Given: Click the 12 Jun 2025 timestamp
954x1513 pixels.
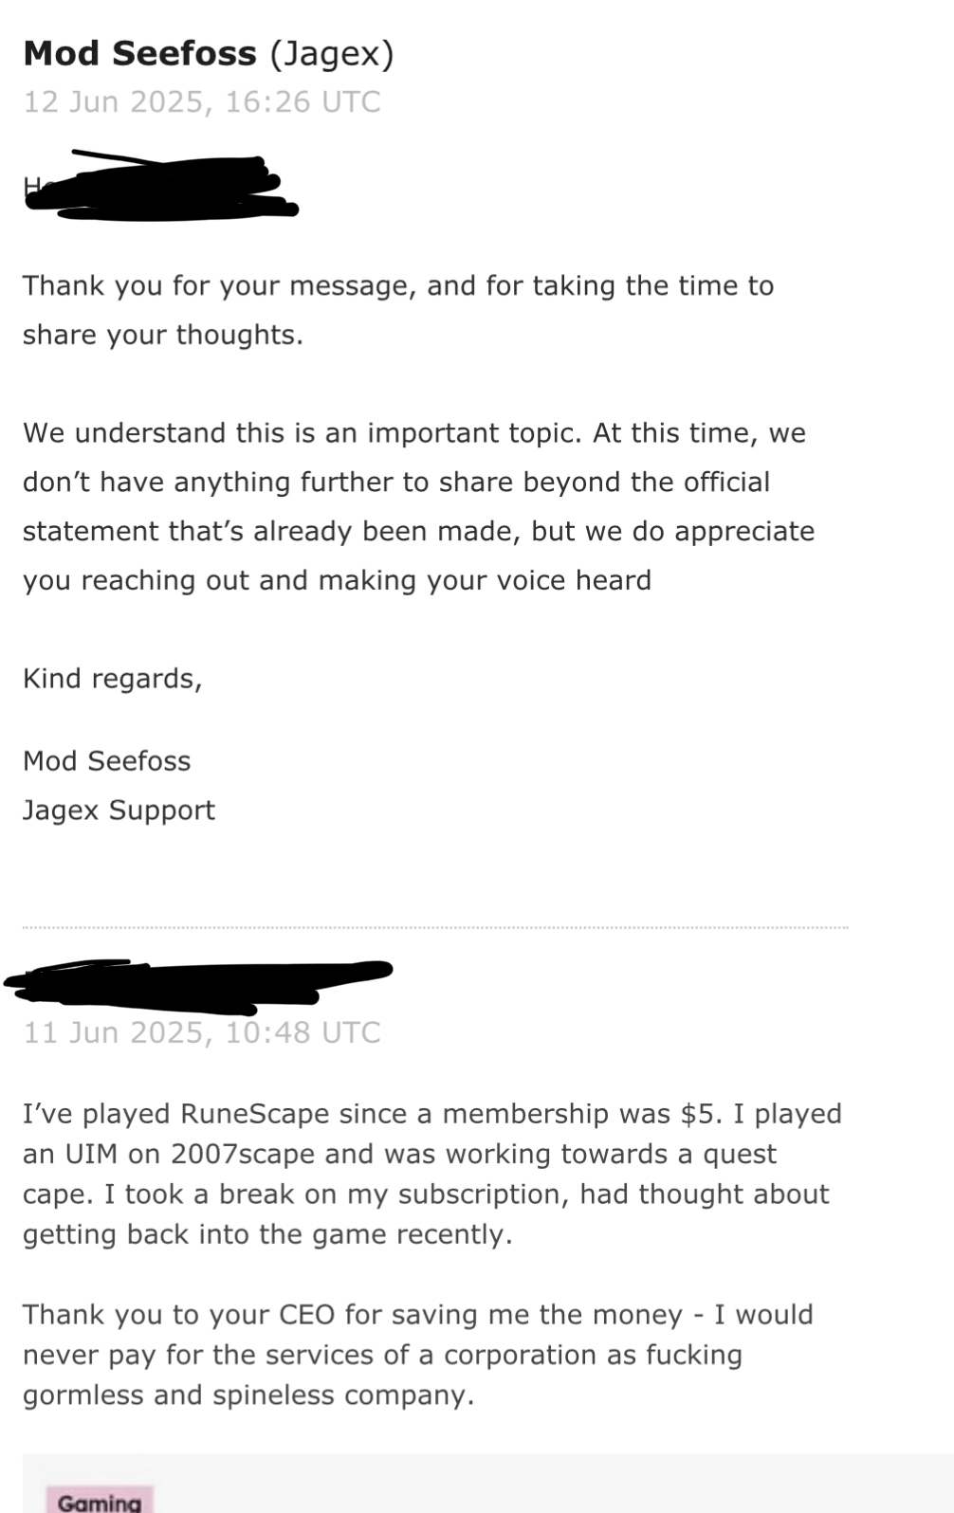Looking at the screenshot, I should tap(201, 101).
